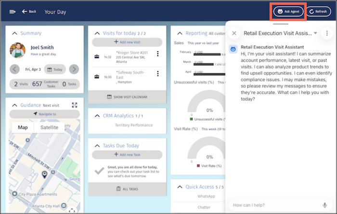Collapse the Summary card

[14, 33]
